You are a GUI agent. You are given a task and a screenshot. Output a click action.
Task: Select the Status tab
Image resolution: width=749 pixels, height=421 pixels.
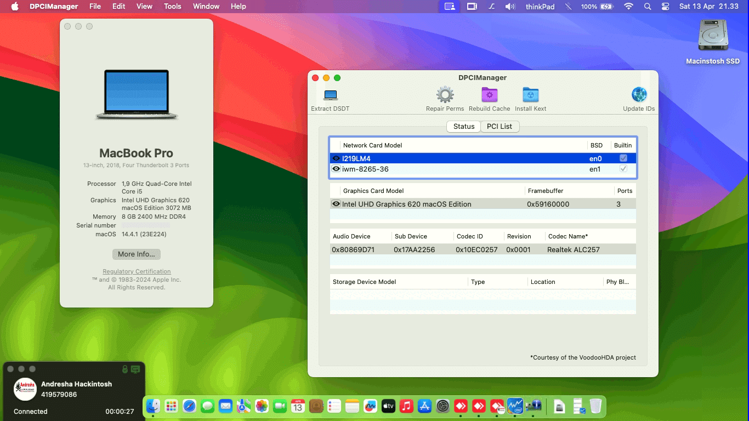[x=464, y=126]
